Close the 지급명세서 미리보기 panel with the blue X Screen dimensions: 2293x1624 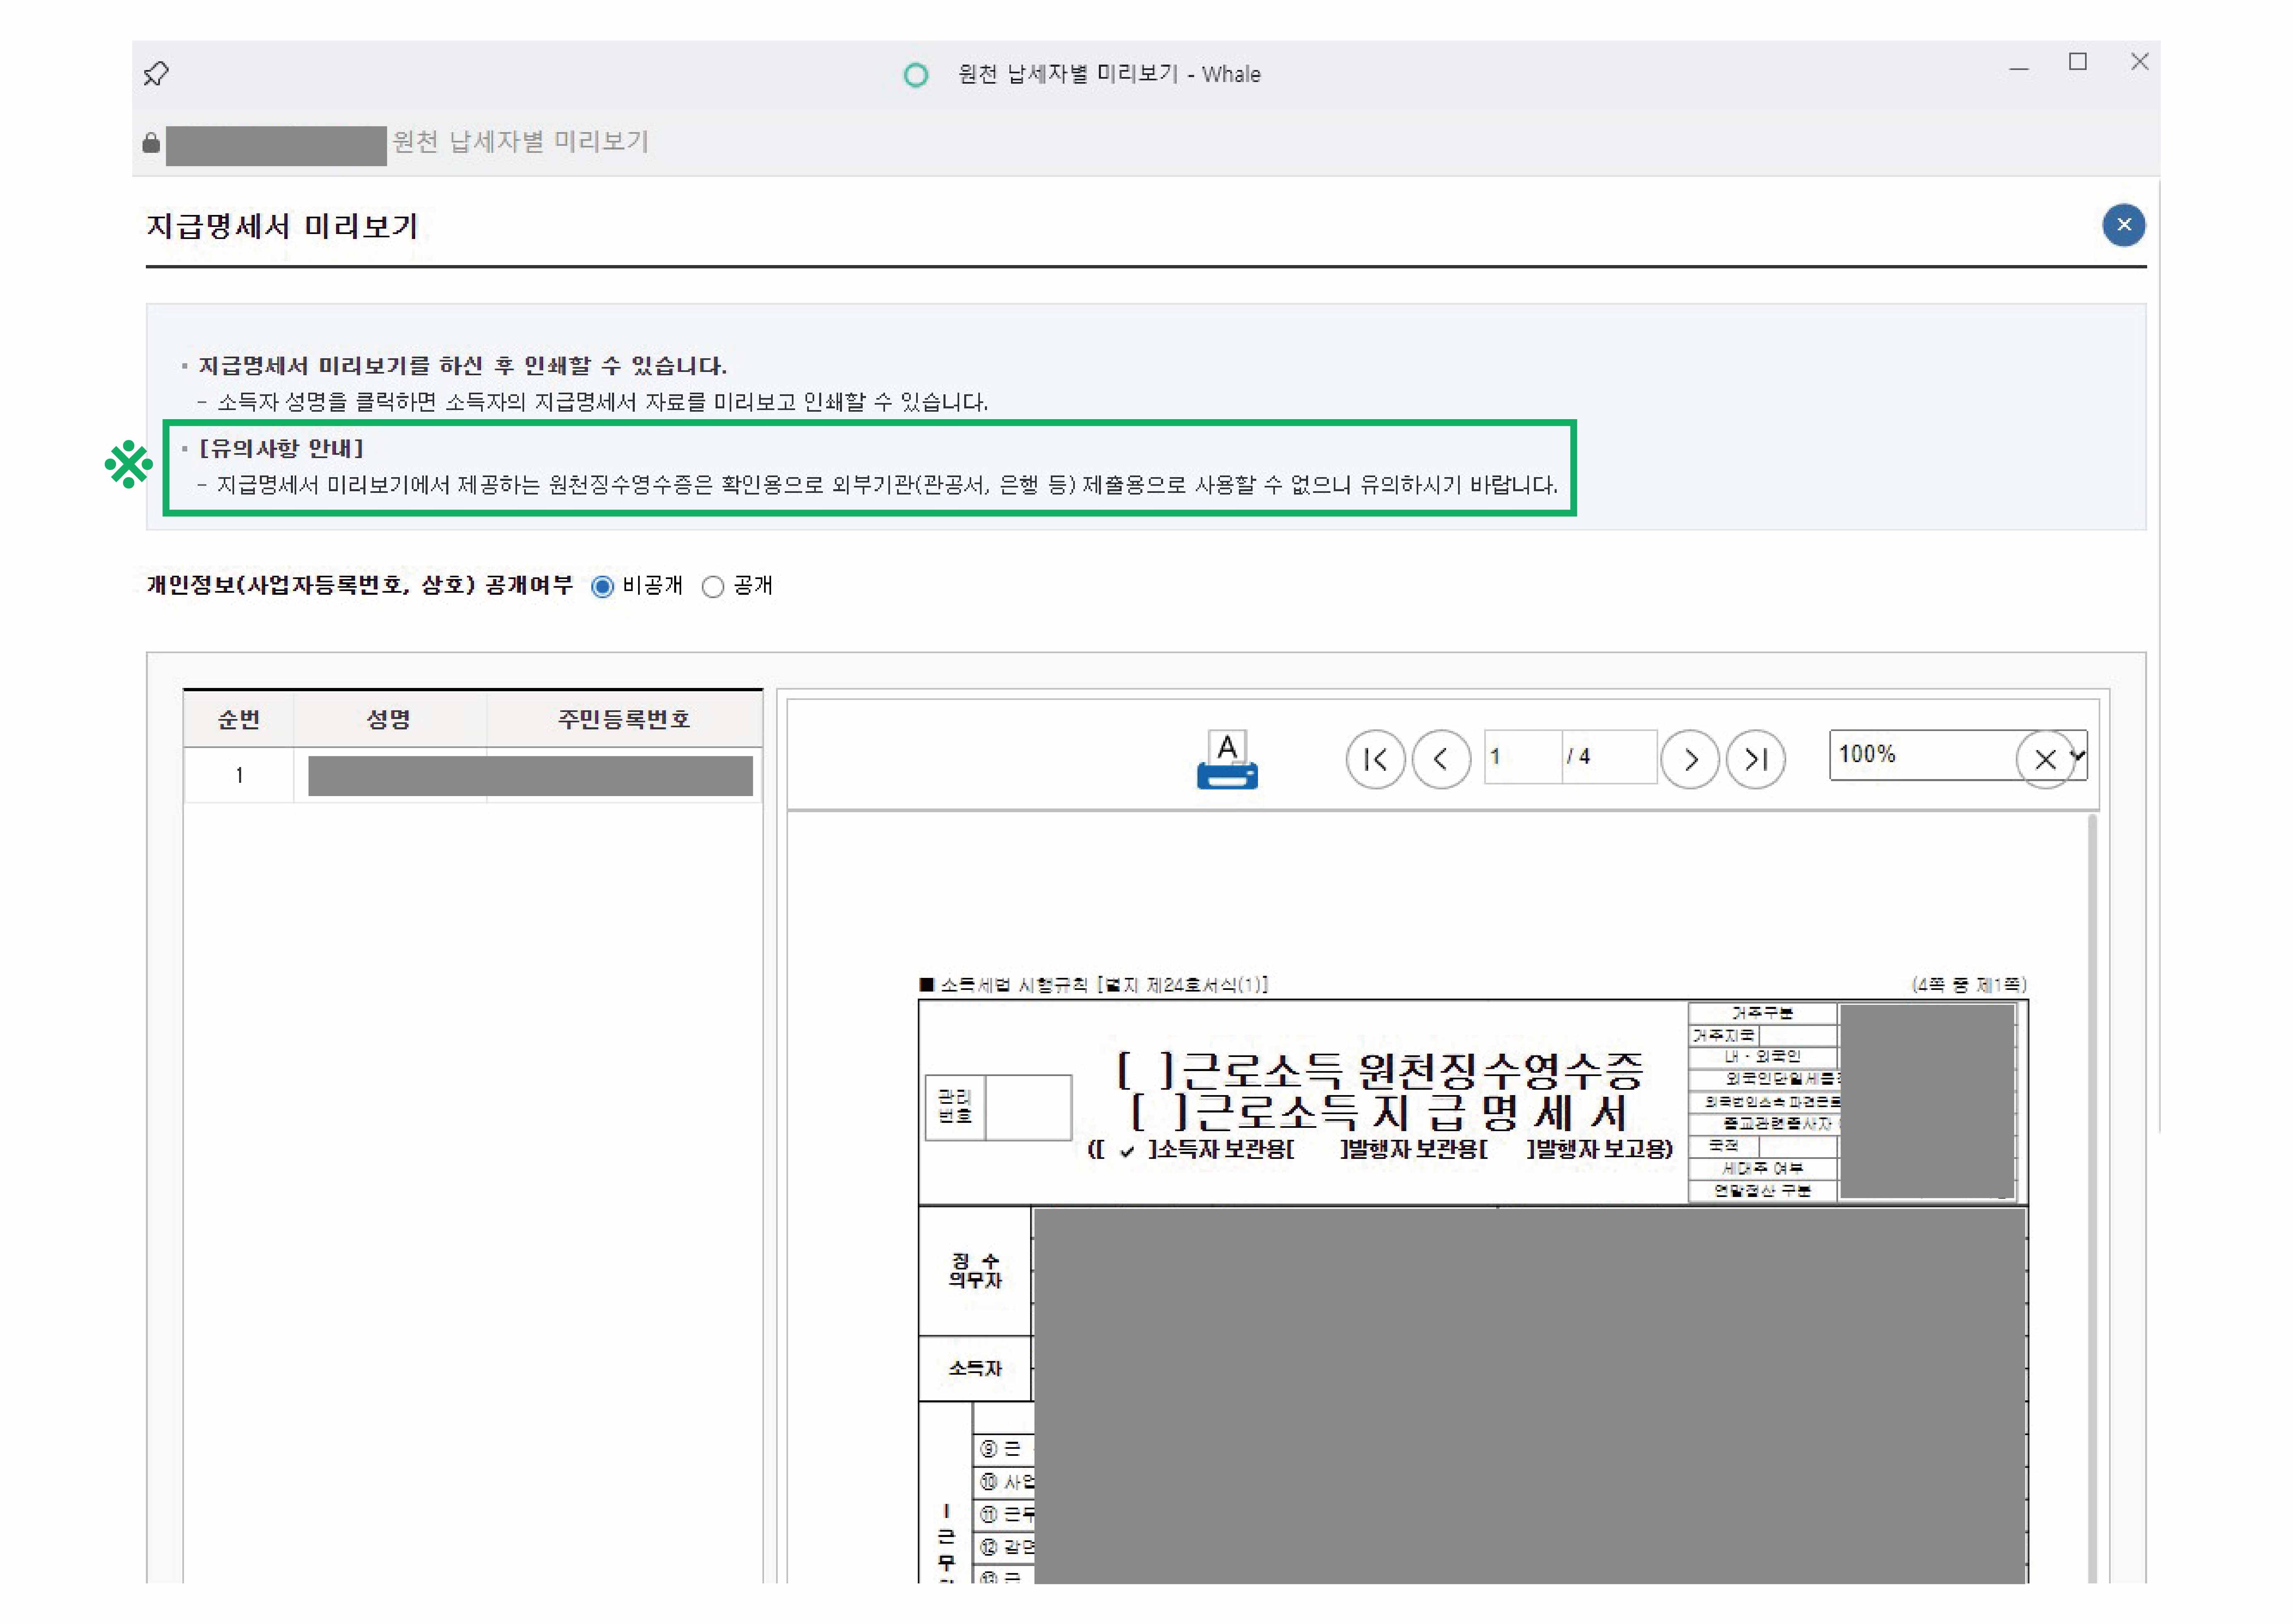(x=2123, y=225)
